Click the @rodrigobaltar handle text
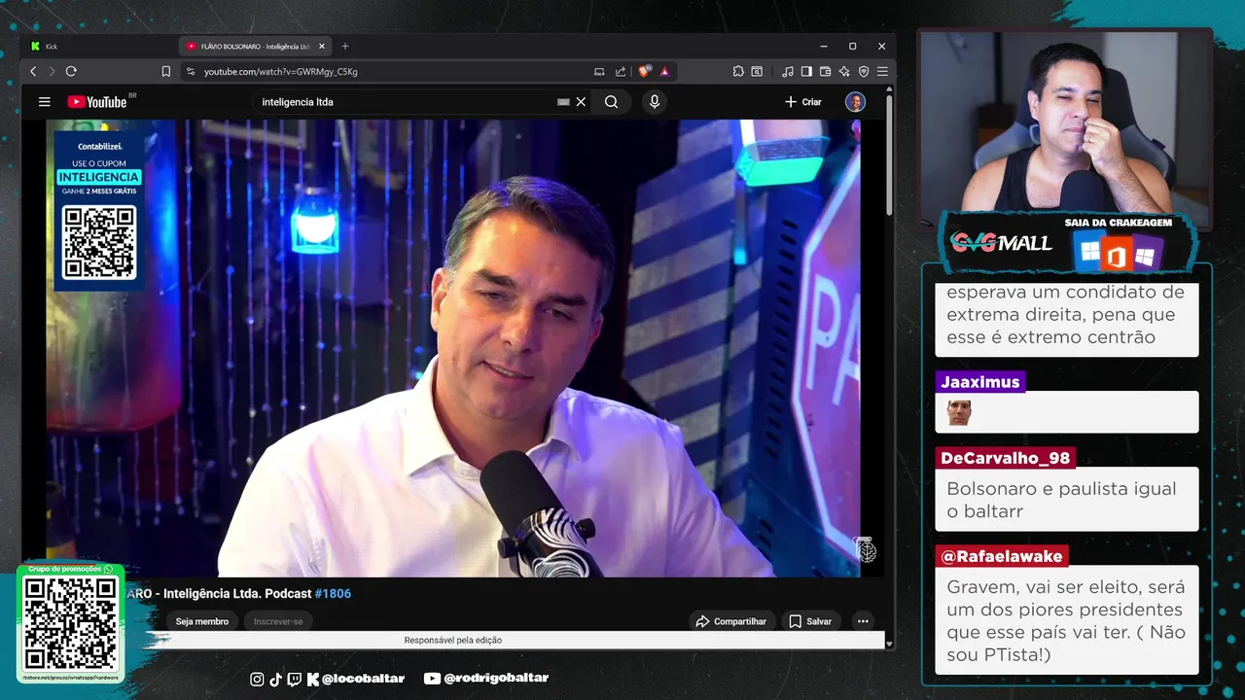This screenshot has height=700, width=1245. [x=496, y=679]
